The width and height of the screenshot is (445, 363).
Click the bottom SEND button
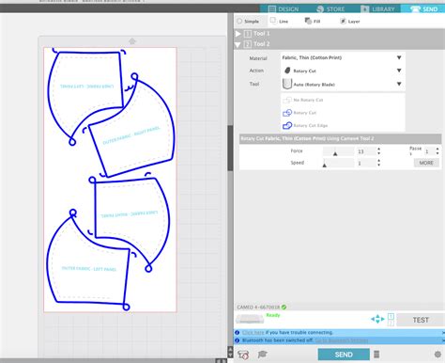tap(344, 355)
